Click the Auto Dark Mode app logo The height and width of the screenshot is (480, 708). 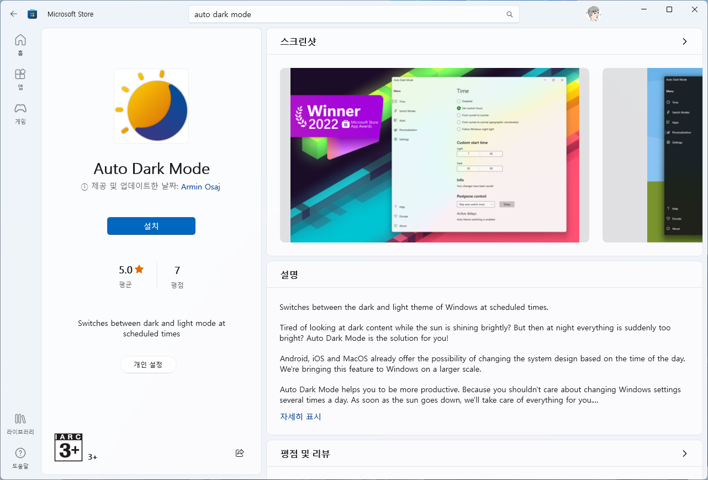tap(151, 106)
